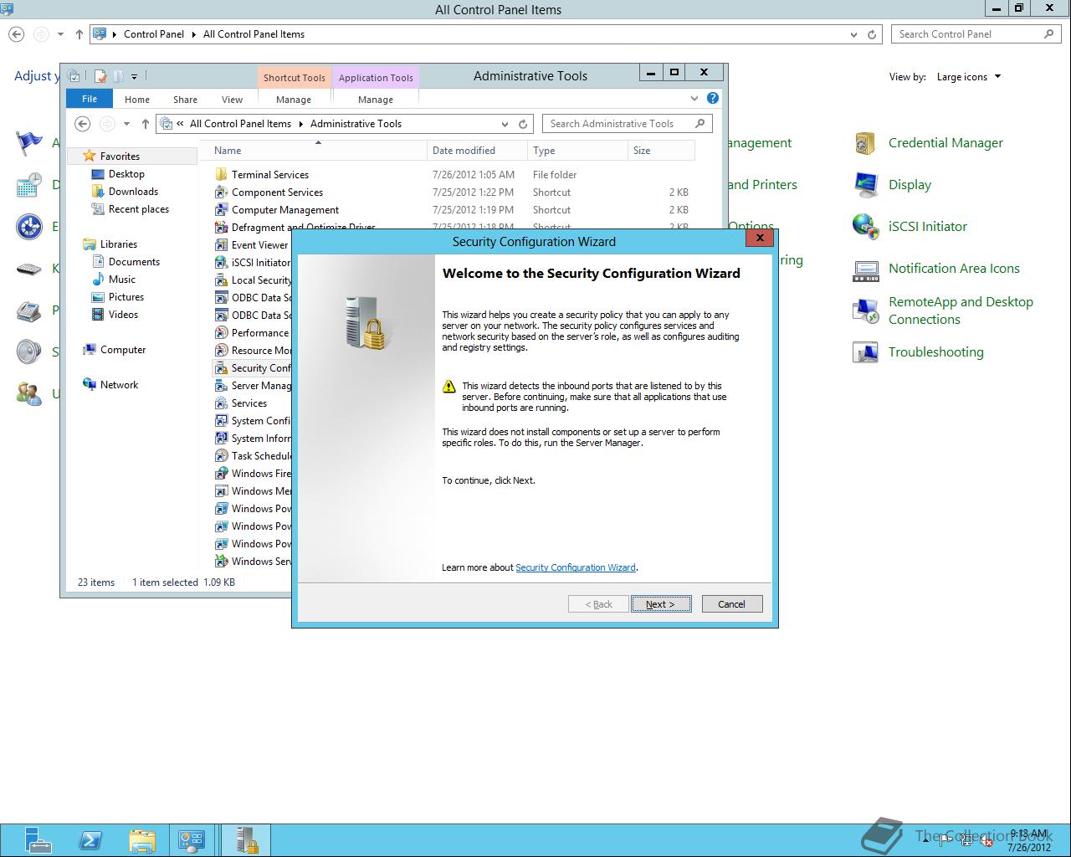The height and width of the screenshot is (857, 1071).
Task: Open the Display control panel item
Action: click(x=910, y=184)
